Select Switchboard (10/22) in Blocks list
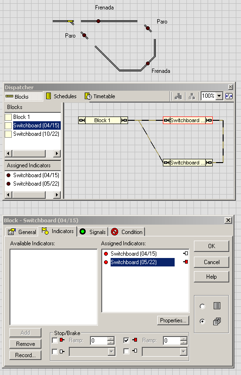The width and height of the screenshot is (241, 375). tap(36, 134)
